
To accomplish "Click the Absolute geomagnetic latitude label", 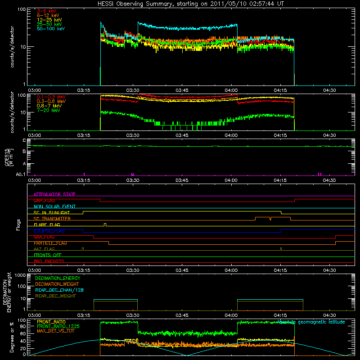I will tap(311, 322).
